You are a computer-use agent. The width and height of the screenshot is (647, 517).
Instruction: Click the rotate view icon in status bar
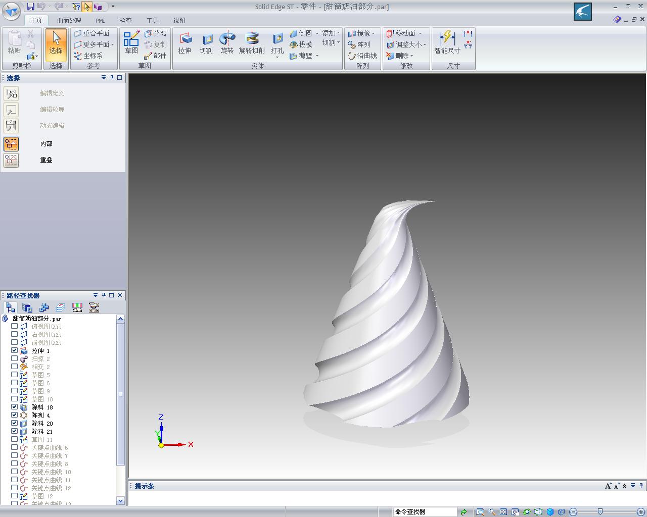(527, 512)
